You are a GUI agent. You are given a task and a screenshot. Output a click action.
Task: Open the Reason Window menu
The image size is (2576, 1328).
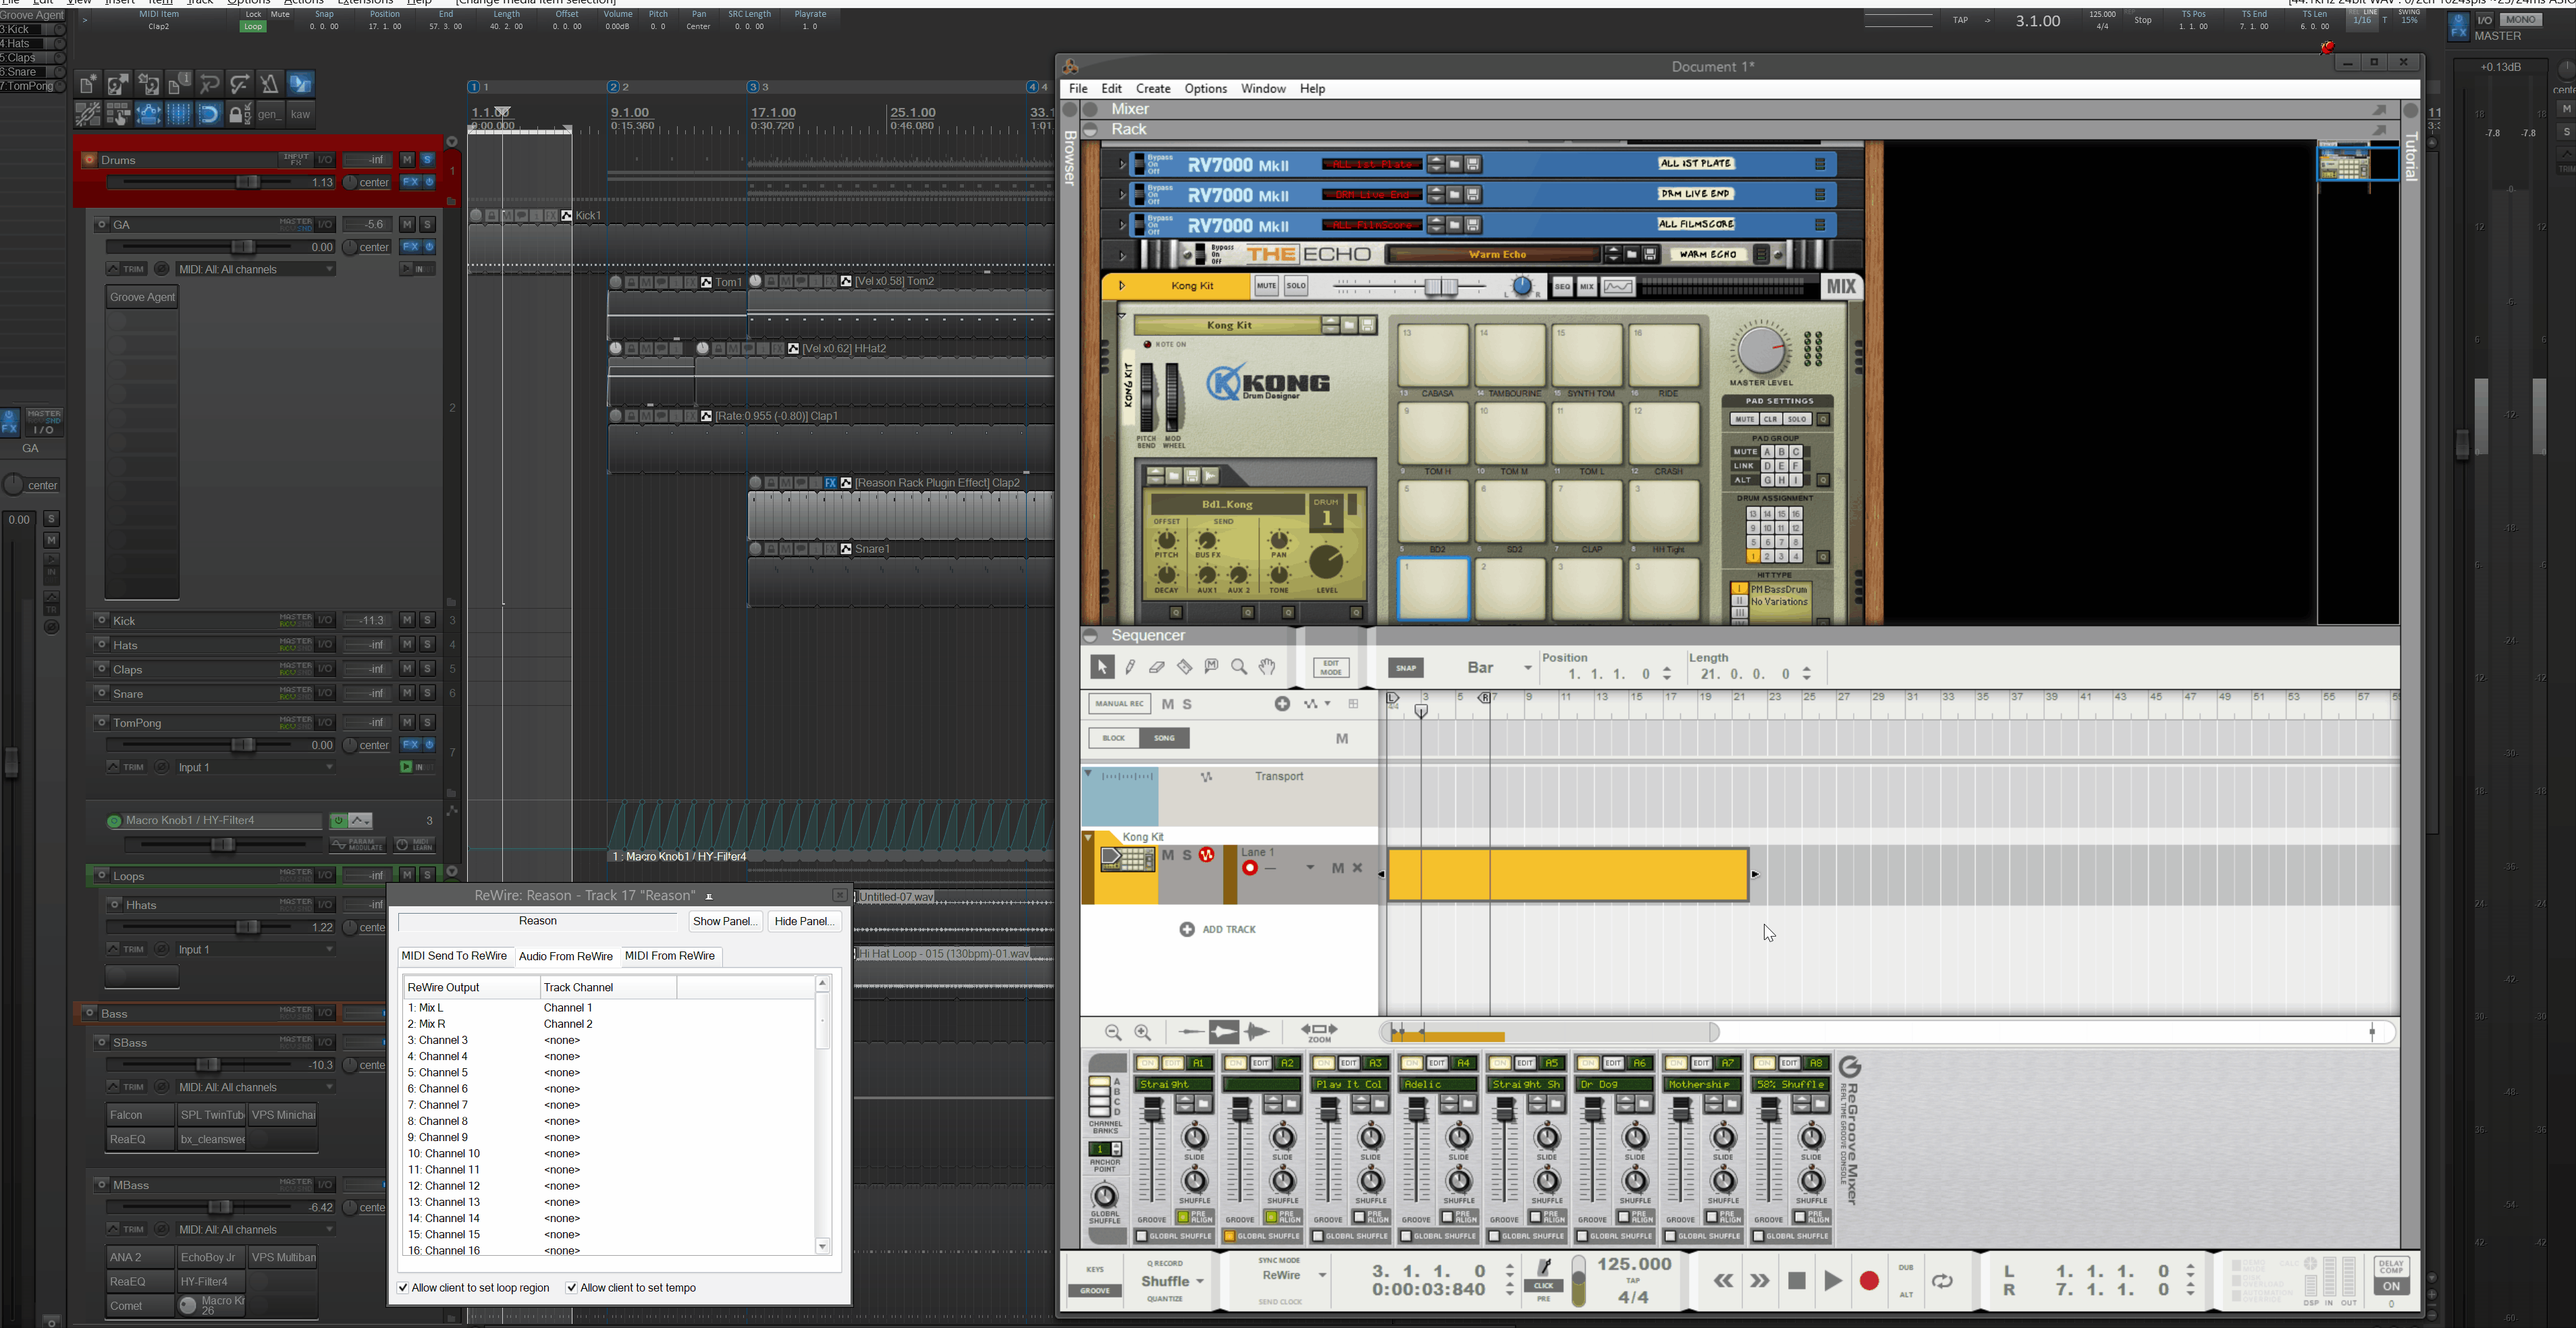1263,89
